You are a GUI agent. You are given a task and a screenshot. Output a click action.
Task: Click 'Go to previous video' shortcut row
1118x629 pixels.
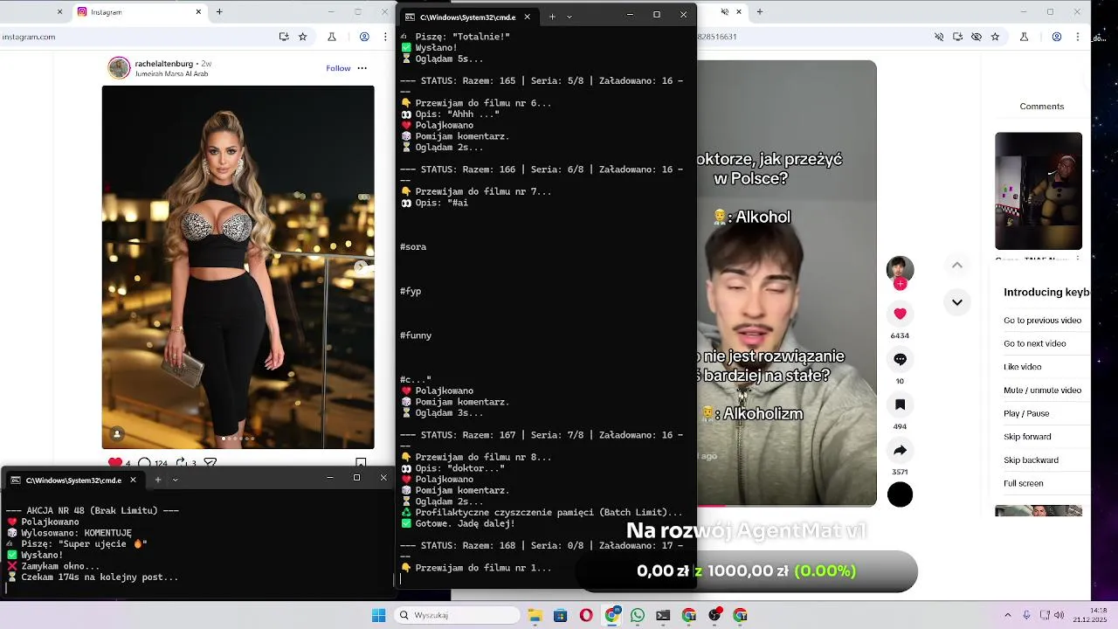pyautogui.click(x=1047, y=321)
